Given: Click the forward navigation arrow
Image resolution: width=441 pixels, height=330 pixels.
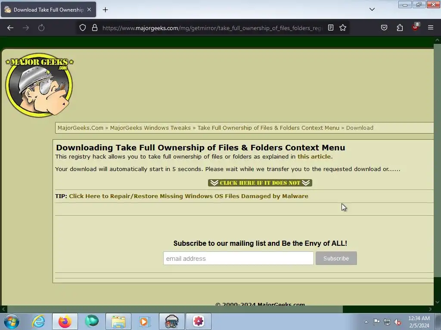Looking at the screenshot, I should 26,28.
